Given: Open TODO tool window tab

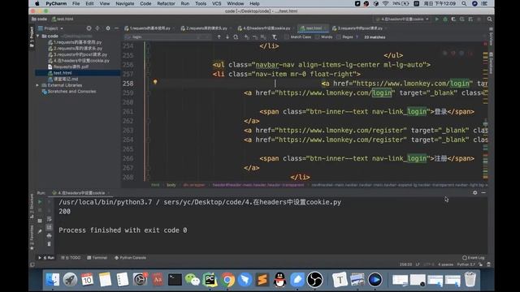Looking at the screenshot, I should [x=71, y=258].
